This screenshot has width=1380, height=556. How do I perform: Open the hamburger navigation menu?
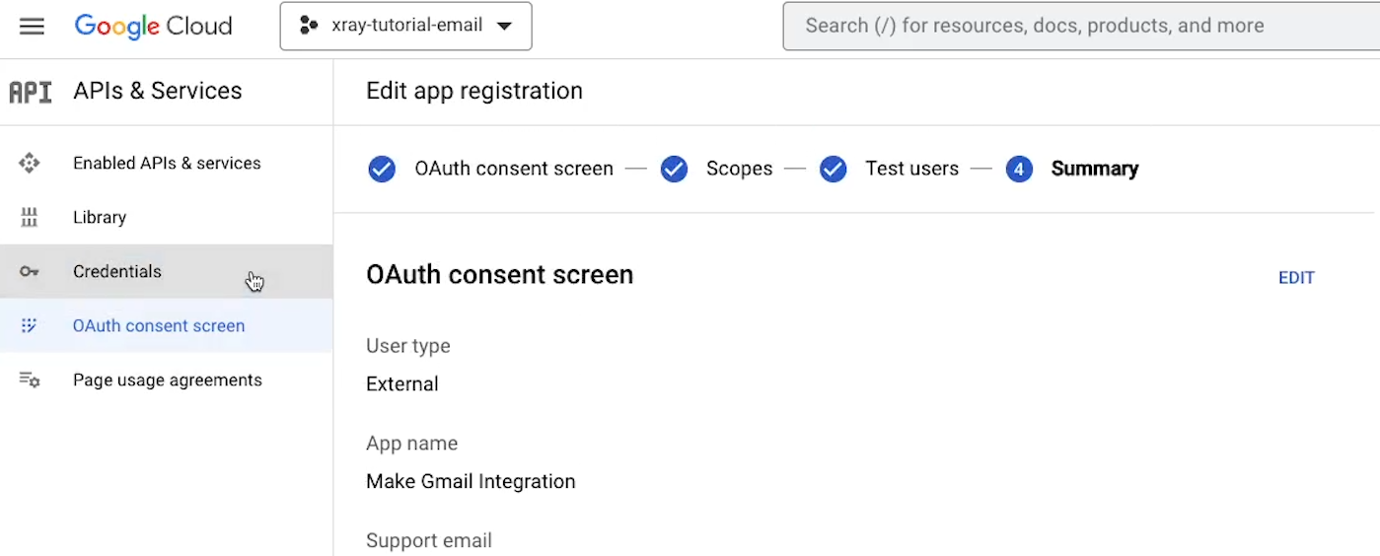[32, 27]
